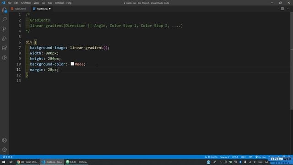This screenshot has height=165, width=293.
Task: Open the Go menu
Action: [x=43, y=3]
